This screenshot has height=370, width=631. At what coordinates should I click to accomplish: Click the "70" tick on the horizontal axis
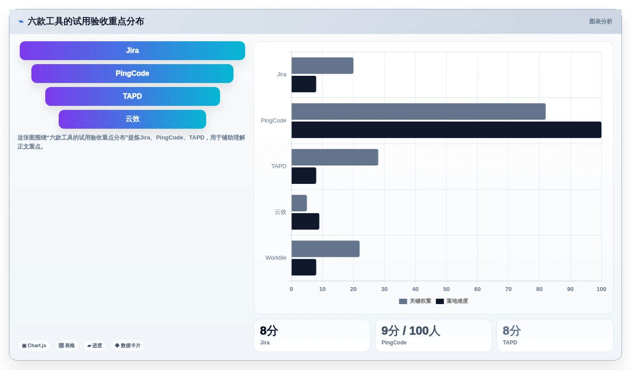[x=508, y=289]
